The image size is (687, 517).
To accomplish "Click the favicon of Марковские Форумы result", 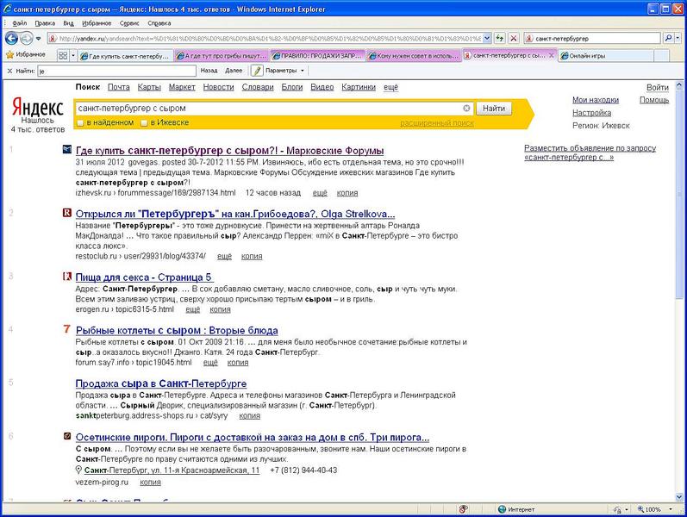I will coord(67,149).
